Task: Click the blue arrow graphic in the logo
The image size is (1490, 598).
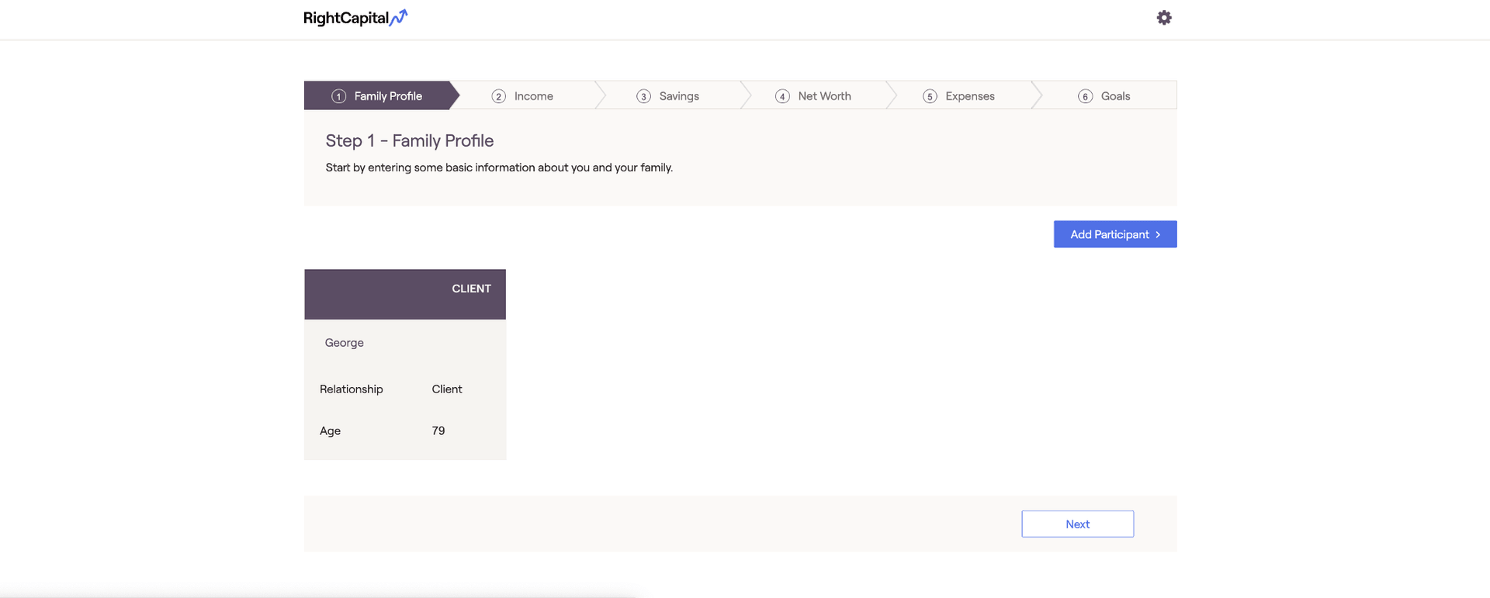Action: click(399, 17)
